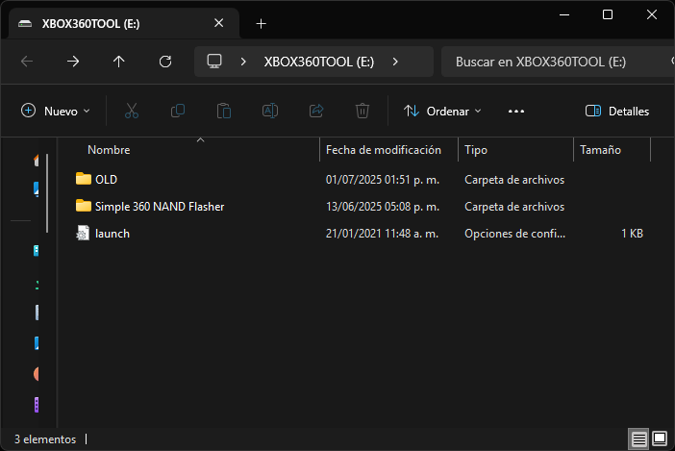The width and height of the screenshot is (675, 451).
Task: Click date 21/01/2021 11:48 a. m.
Action: click(383, 234)
